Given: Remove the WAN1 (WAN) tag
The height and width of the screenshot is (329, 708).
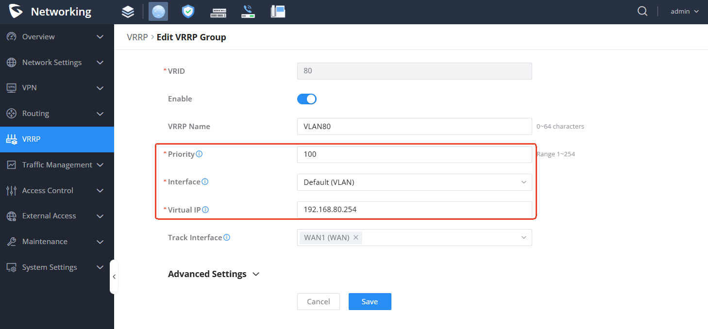Looking at the screenshot, I should [356, 237].
